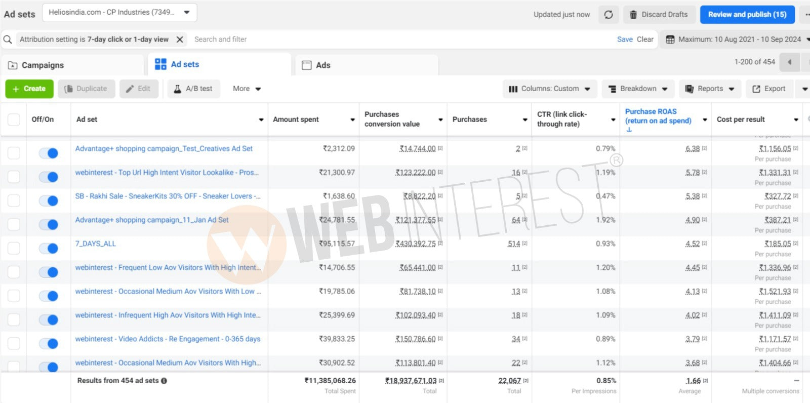The width and height of the screenshot is (810, 403).
Task: Go to previous page of results
Action: [789, 62]
